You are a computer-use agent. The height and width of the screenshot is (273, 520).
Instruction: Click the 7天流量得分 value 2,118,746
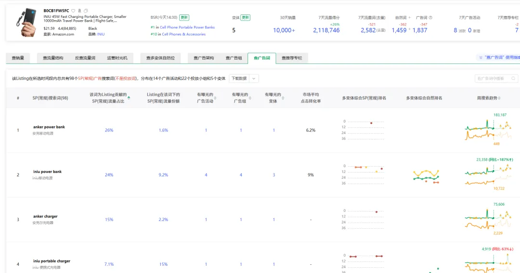tap(326, 30)
